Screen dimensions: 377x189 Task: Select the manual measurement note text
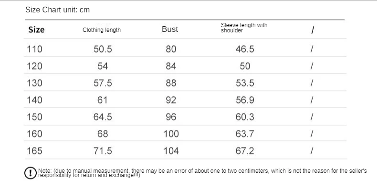point(202,173)
